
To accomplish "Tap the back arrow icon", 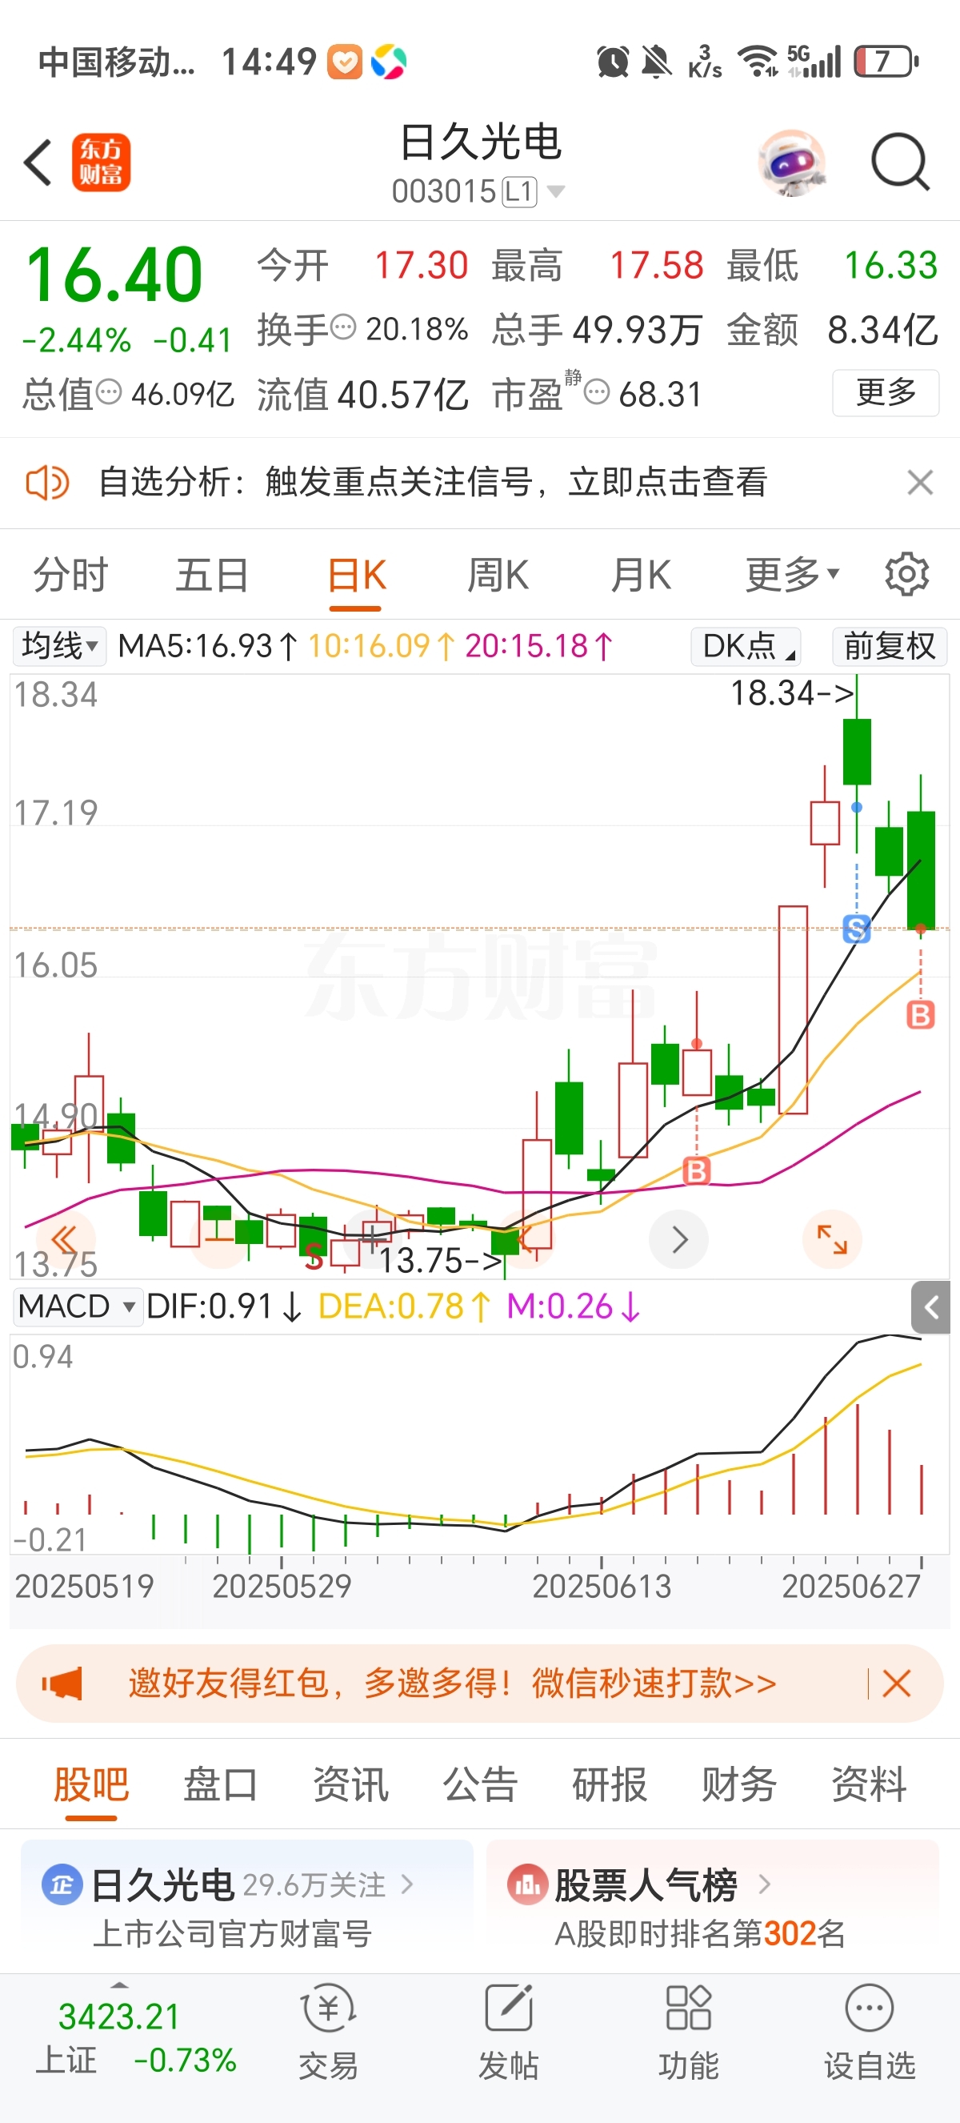I will [38, 163].
